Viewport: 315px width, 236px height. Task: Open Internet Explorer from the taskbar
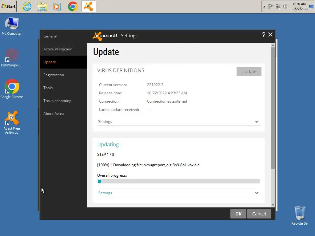[x=27, y=6]
